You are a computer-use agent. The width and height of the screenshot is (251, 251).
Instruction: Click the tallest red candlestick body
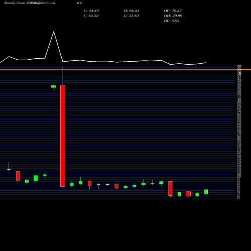[x=63, y=136]
